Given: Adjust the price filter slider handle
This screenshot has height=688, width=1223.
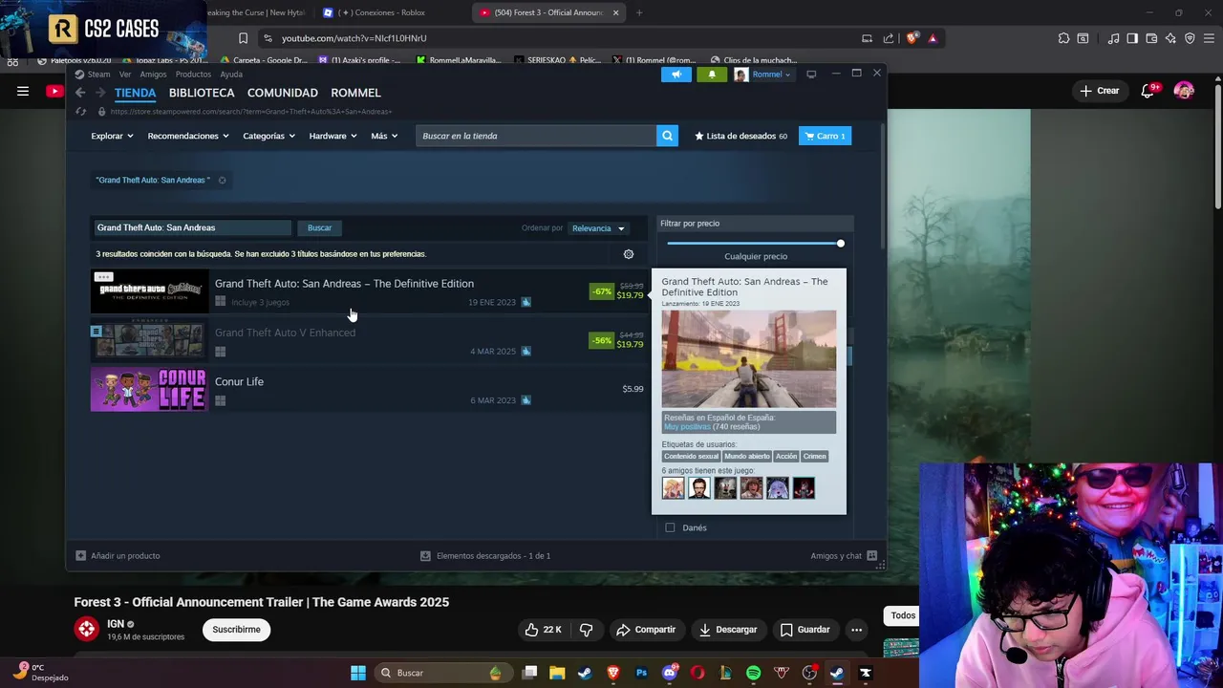Looking at the screenshot, I should 841,244.
